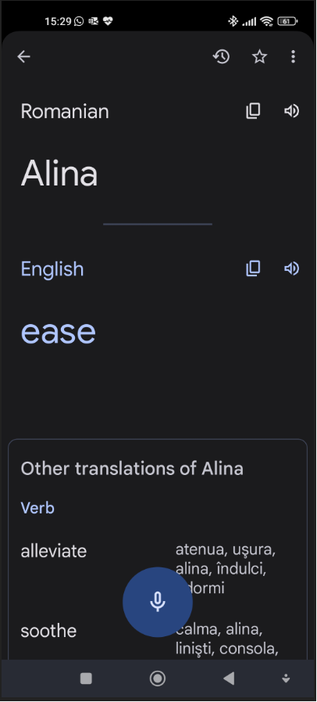Select the English language label
The width and height of the screenshot is (317, 702).
(52, 269)
